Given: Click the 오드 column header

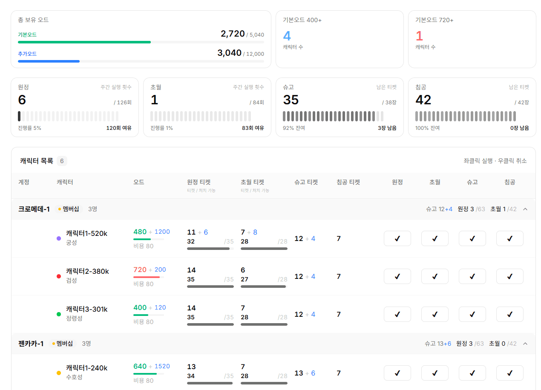Looking at the screenshot, I should [x=138, y=182].
